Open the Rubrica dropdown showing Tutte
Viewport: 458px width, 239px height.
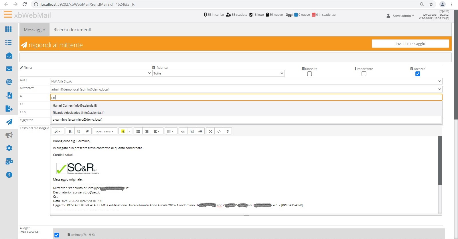pyautogui.click(x=218, y=73)
